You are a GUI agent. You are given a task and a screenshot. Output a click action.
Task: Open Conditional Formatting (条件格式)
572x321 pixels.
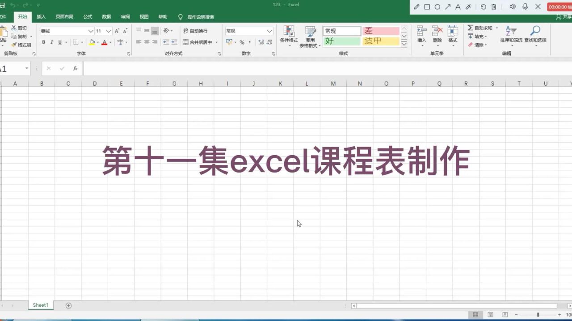pyautogui.click(x=289, y=37)
